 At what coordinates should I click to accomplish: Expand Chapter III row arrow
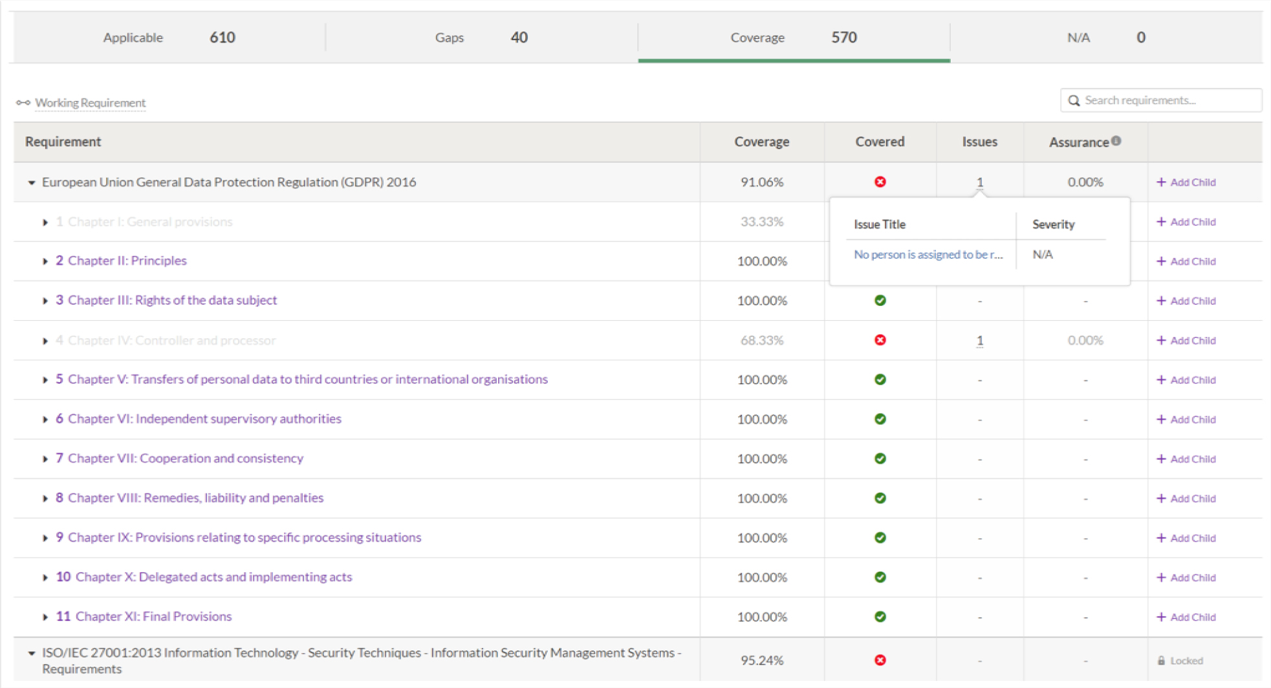45,301
